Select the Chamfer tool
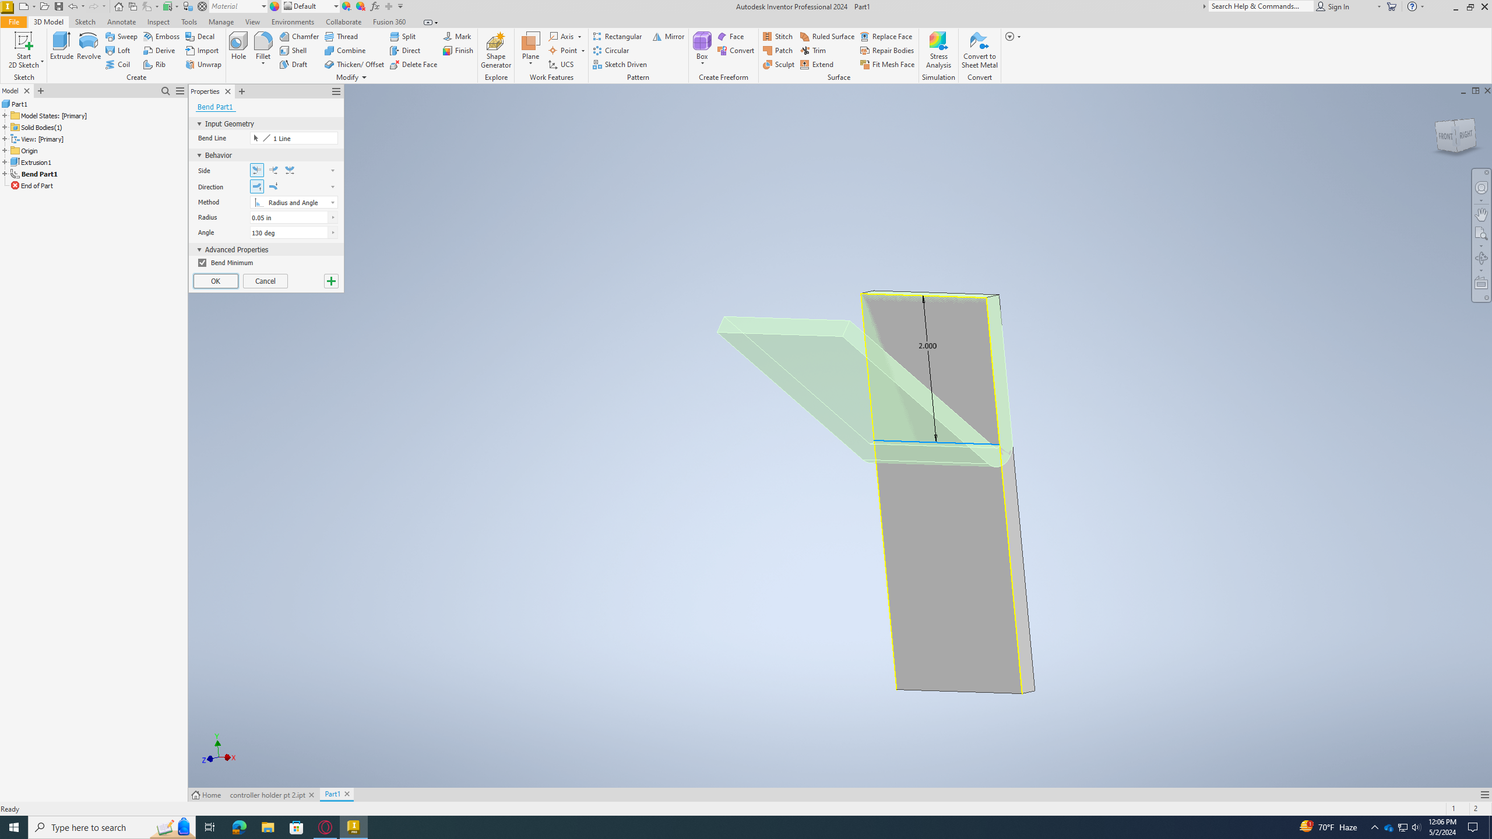This screenshot has width=1492, height=839. 299,36
